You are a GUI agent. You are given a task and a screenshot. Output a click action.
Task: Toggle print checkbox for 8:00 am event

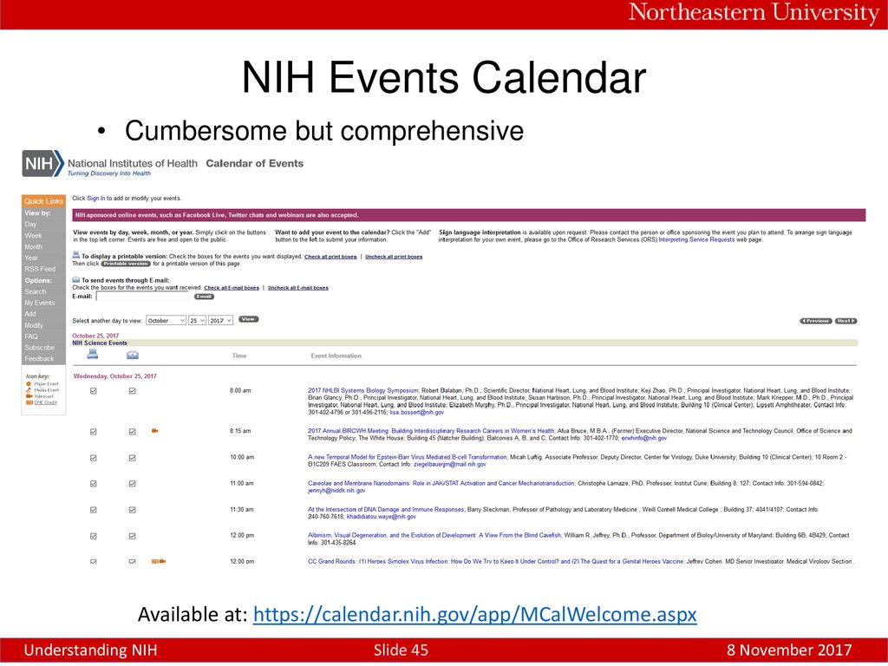point(94,391)
